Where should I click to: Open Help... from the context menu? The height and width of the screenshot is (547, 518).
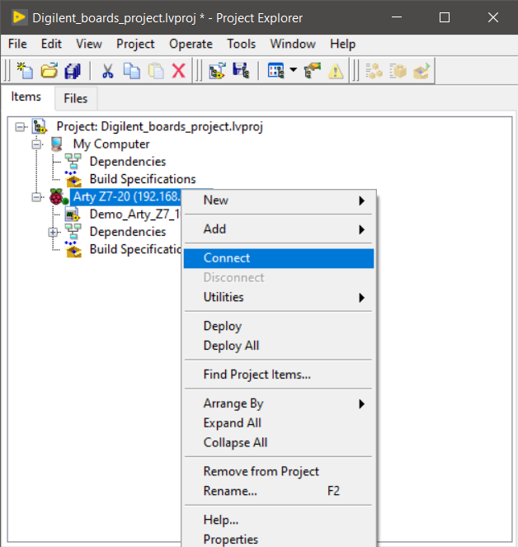click(x=278, y=520)
